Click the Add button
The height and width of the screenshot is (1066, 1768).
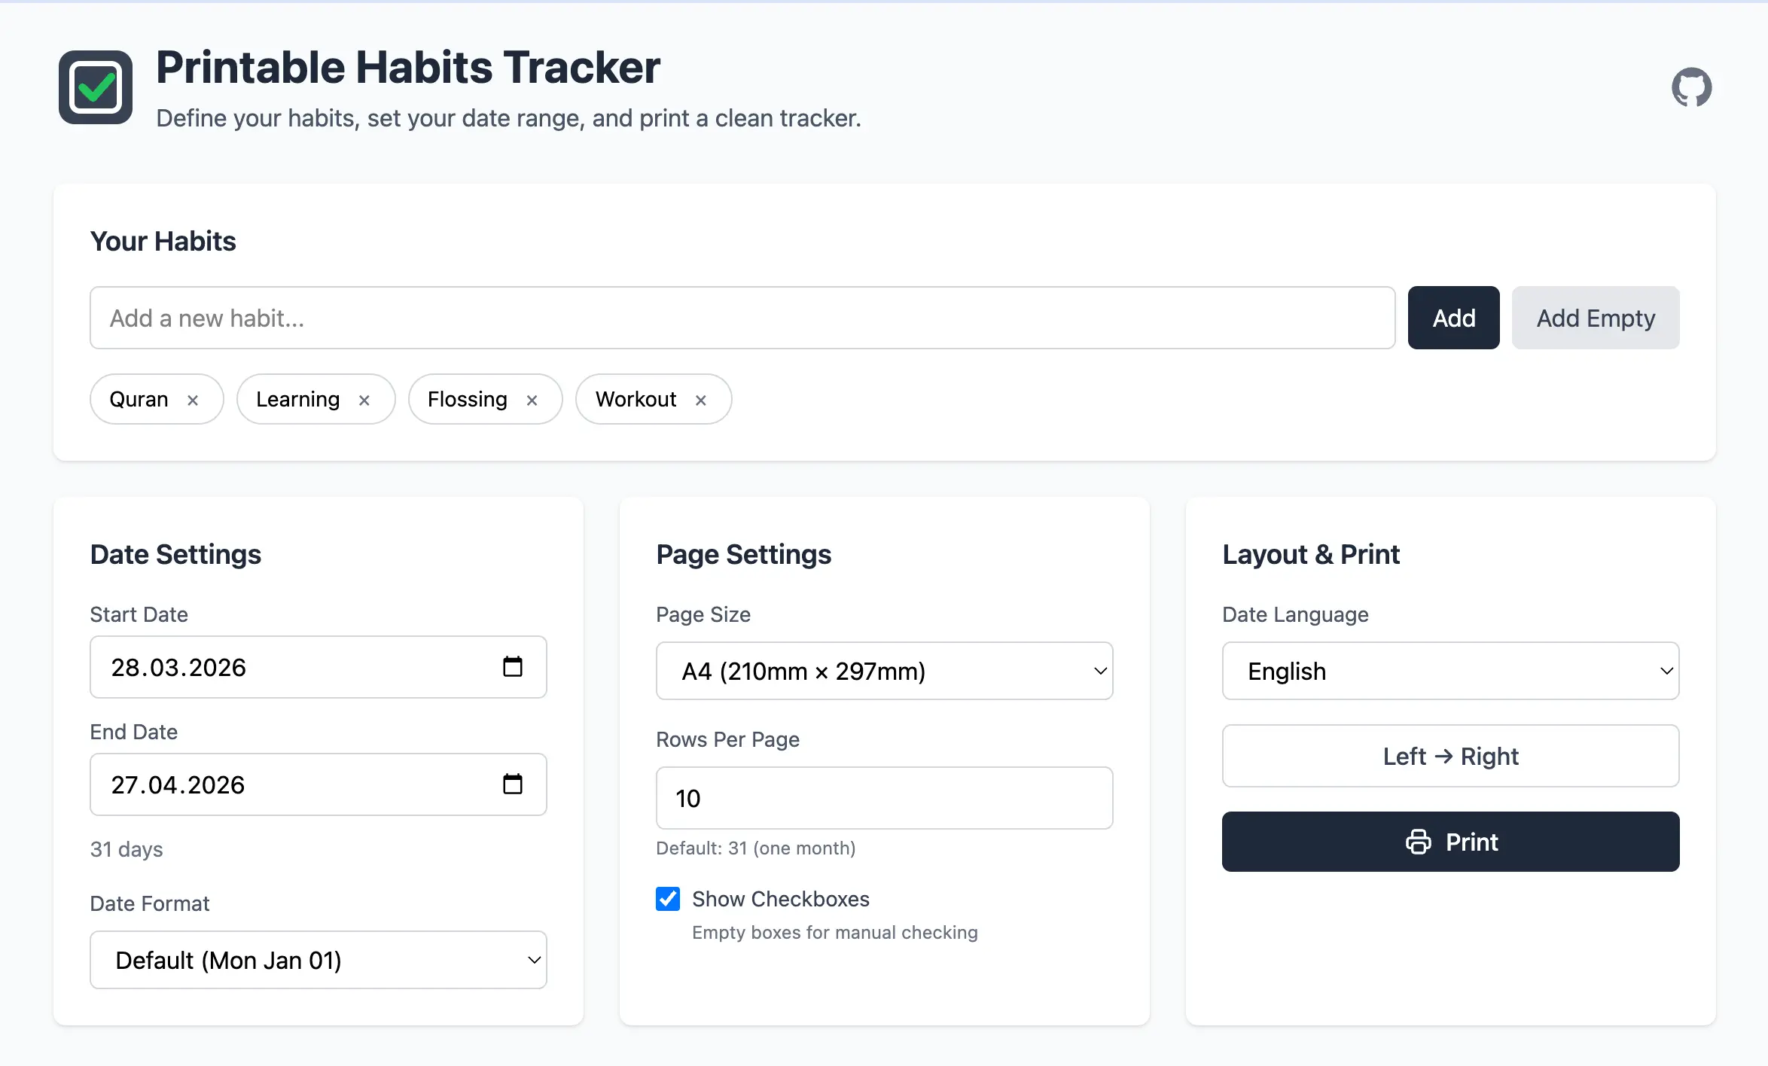(1453, 317)
